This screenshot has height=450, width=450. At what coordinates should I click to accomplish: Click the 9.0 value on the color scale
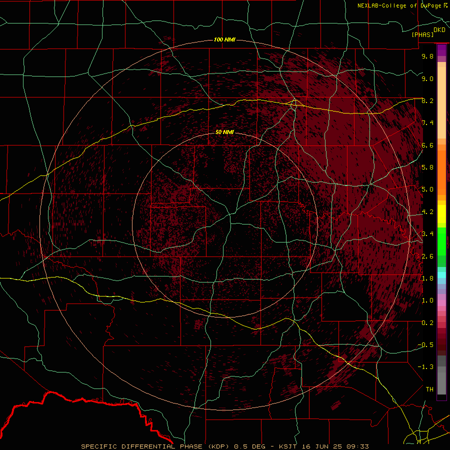coord(427,78)
